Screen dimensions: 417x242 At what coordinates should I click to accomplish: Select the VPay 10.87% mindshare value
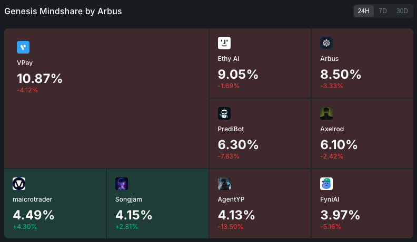[39, 78]
